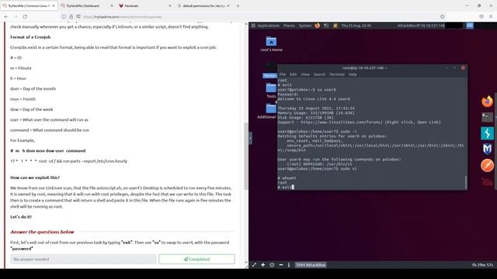The height and width of the screenshot is (279, 497).
Task: Click the power icon in AttackBox toolbar
Action: (x=272, y=265)
